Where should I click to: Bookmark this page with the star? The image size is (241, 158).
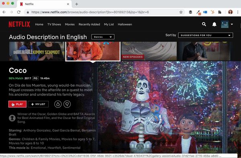point(181,12)
